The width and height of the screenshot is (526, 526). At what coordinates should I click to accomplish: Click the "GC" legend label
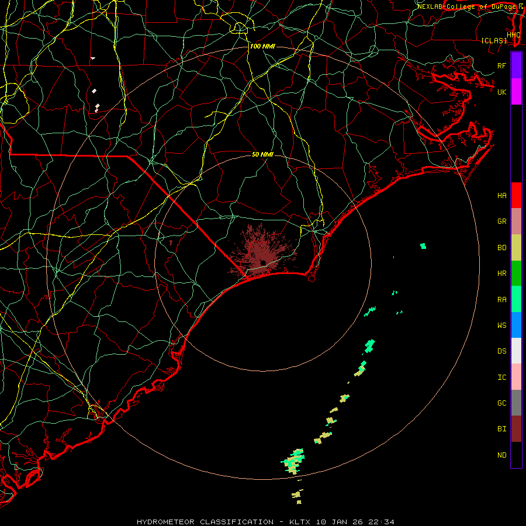coord(501,403)
